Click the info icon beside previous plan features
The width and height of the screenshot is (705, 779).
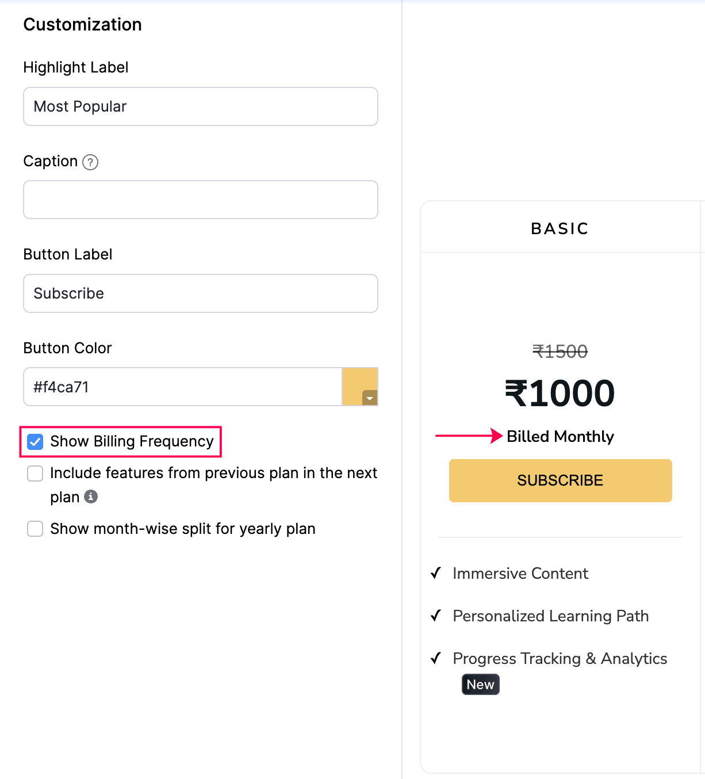tap(91, 497)
